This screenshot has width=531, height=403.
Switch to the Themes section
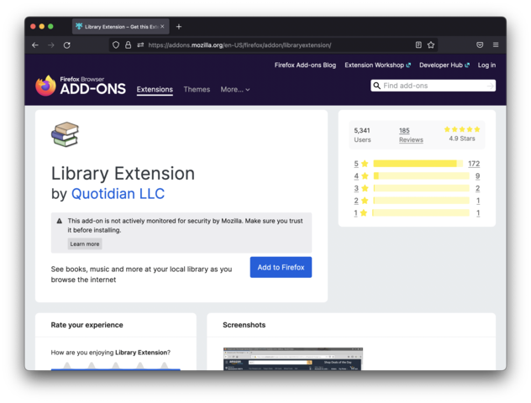(197, 89)
